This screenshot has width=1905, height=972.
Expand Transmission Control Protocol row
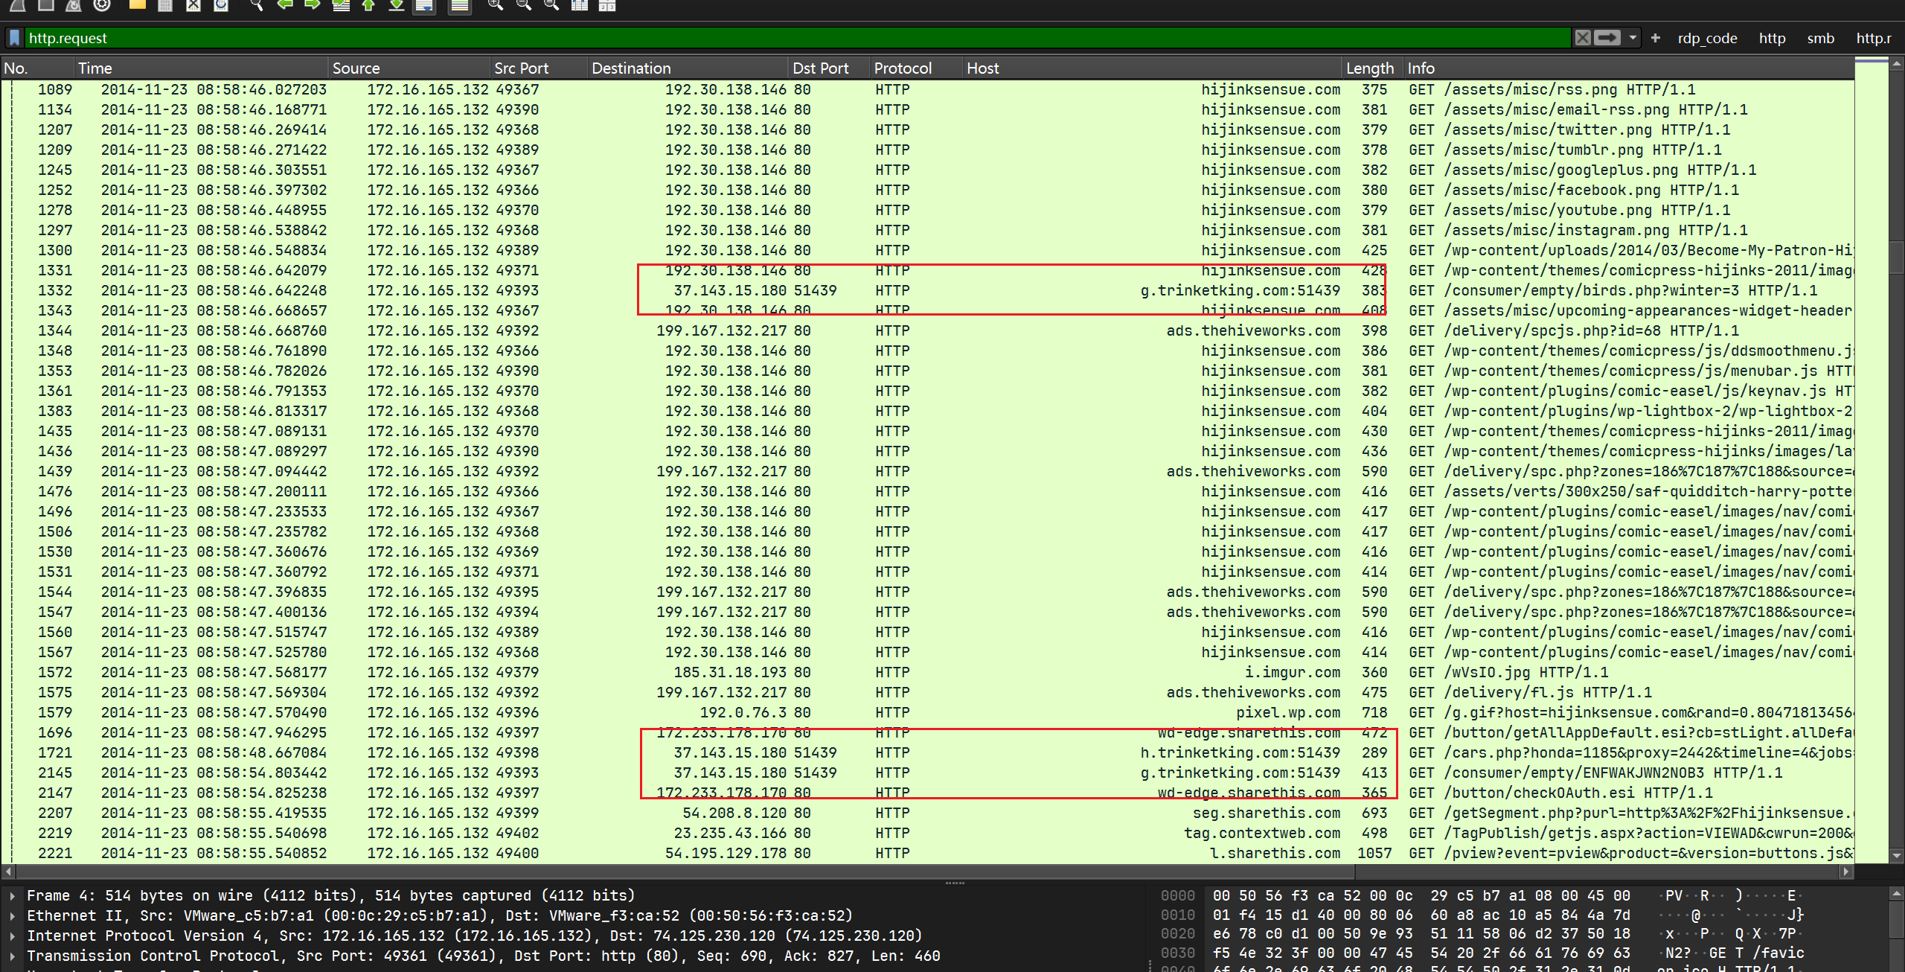[x=12, y=956]
